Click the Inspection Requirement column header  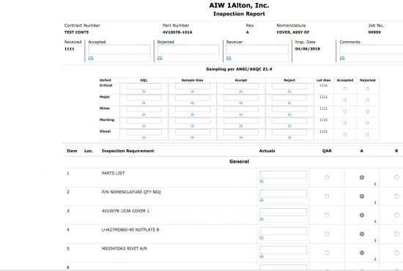click(127, 151)
